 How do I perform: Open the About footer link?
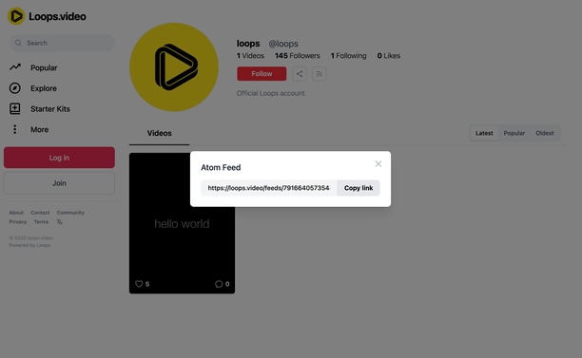coord(16,213)
